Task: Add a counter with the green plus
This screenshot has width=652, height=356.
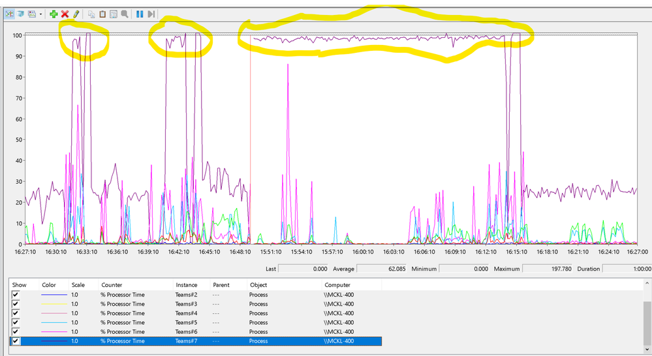Action: pyautogui.click(x=54, y=14)
